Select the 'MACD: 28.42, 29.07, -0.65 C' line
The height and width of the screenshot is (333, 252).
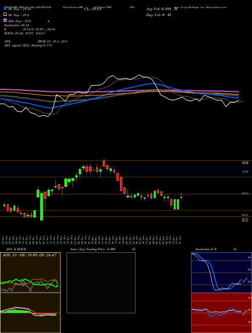[25, 33]
